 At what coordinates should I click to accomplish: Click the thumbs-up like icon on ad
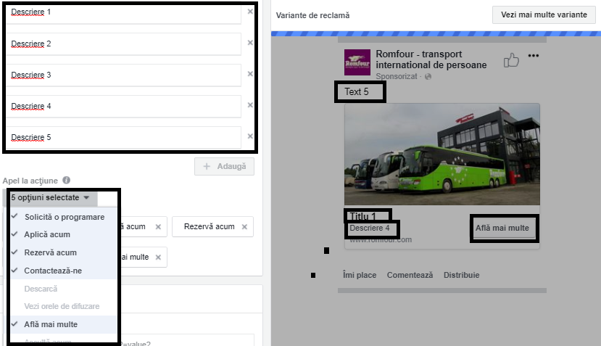tap(512, 60)
